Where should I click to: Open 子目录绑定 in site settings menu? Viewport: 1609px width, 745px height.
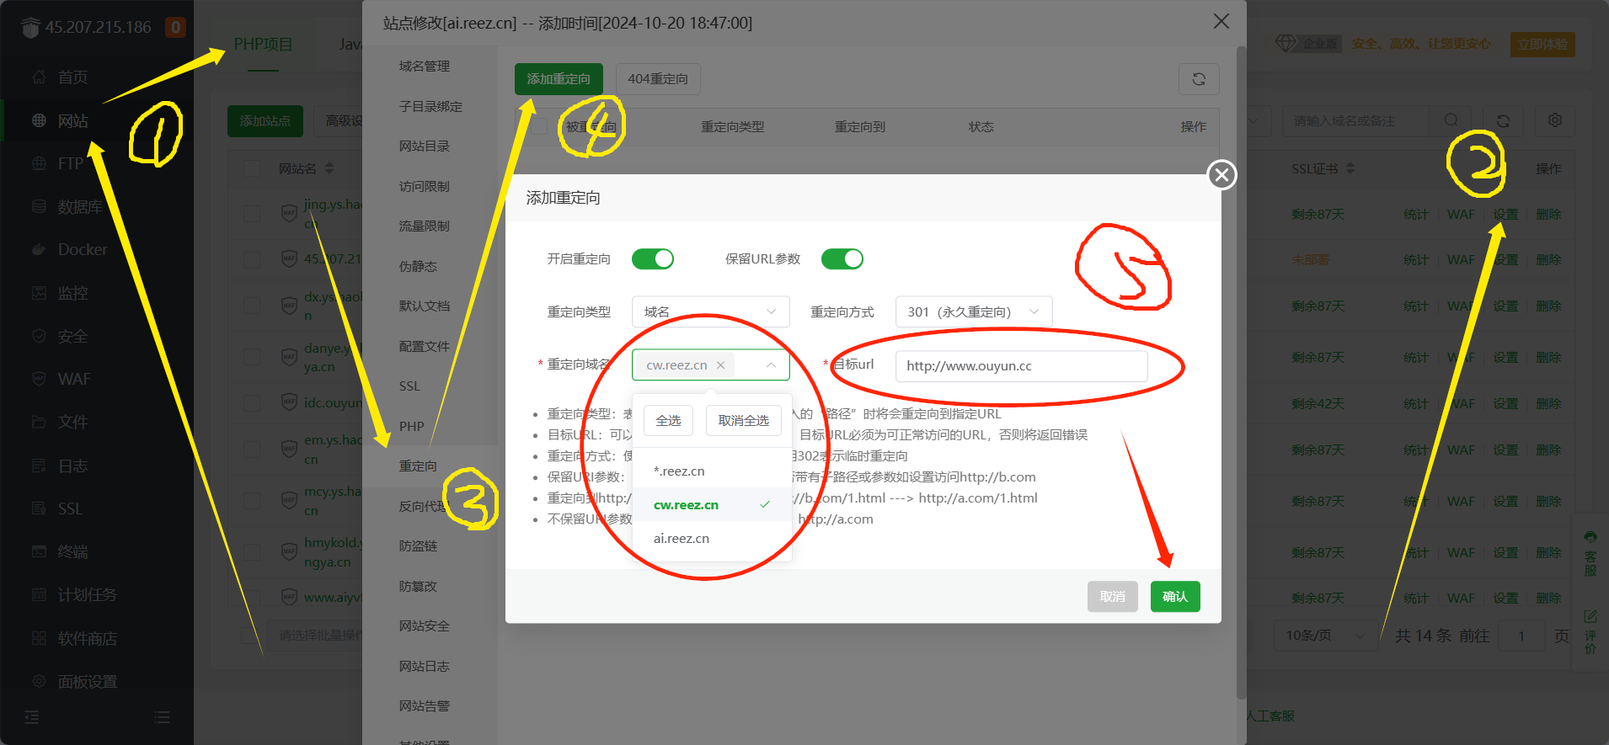click(x=430, y=107)
